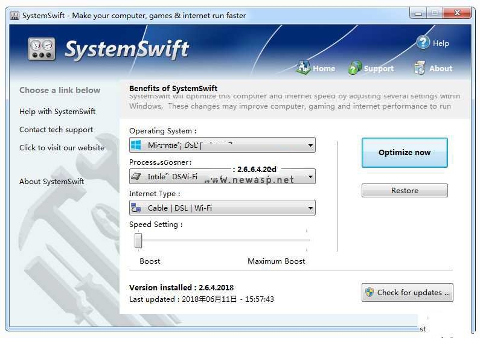The width and height of the screenshot is (480, 338).
Task: Click the Maximum Boost slider label
Action: pyautogui.click(x=276, y=261)
